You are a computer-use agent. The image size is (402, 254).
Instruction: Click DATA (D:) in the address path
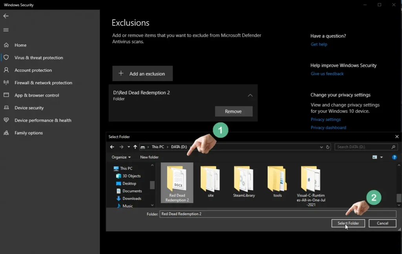(179, 147)
